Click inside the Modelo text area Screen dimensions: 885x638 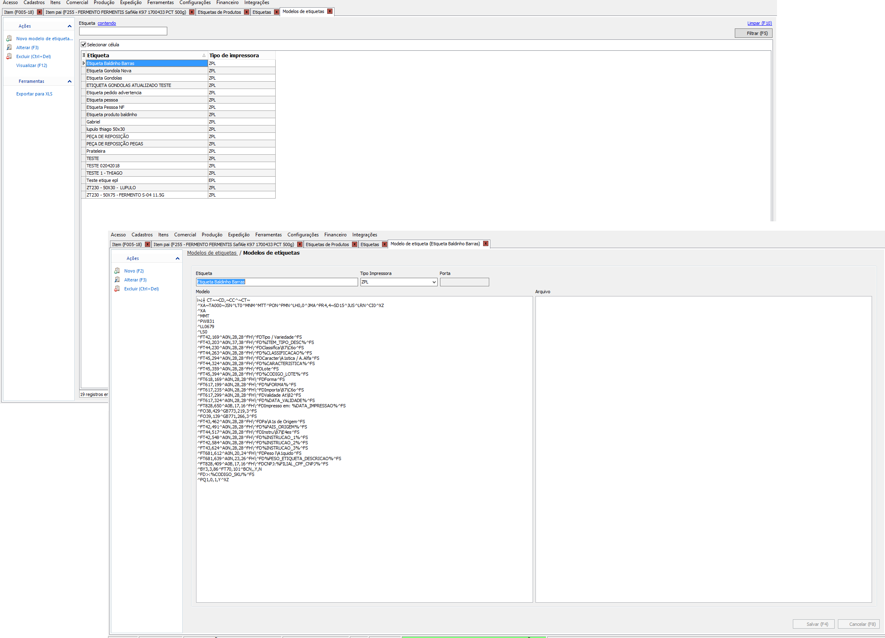point(364,450)
